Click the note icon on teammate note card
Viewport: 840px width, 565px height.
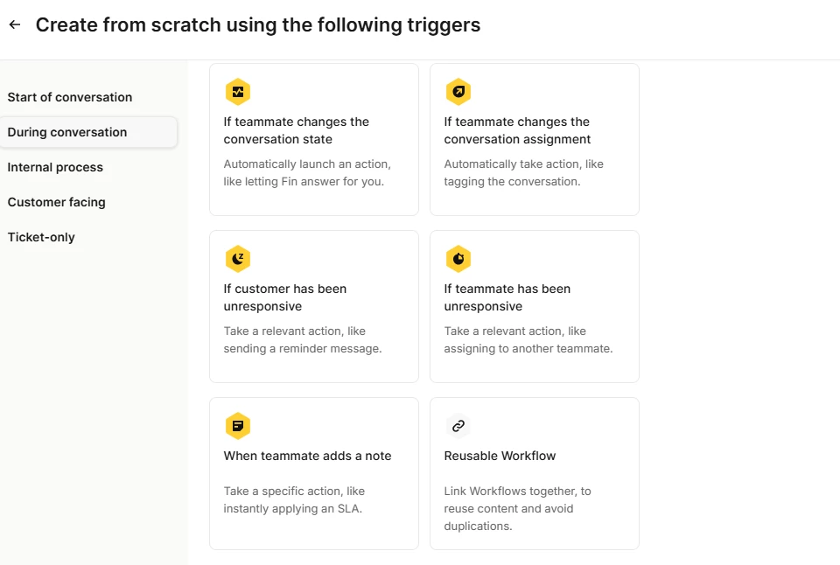coord(238,426)
